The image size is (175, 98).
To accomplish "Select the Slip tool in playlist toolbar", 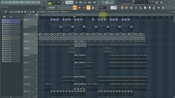I will click(22, 12).
